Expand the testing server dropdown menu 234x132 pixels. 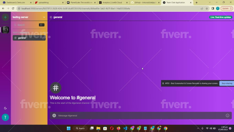pyautogui.click(x=44, y=17)
